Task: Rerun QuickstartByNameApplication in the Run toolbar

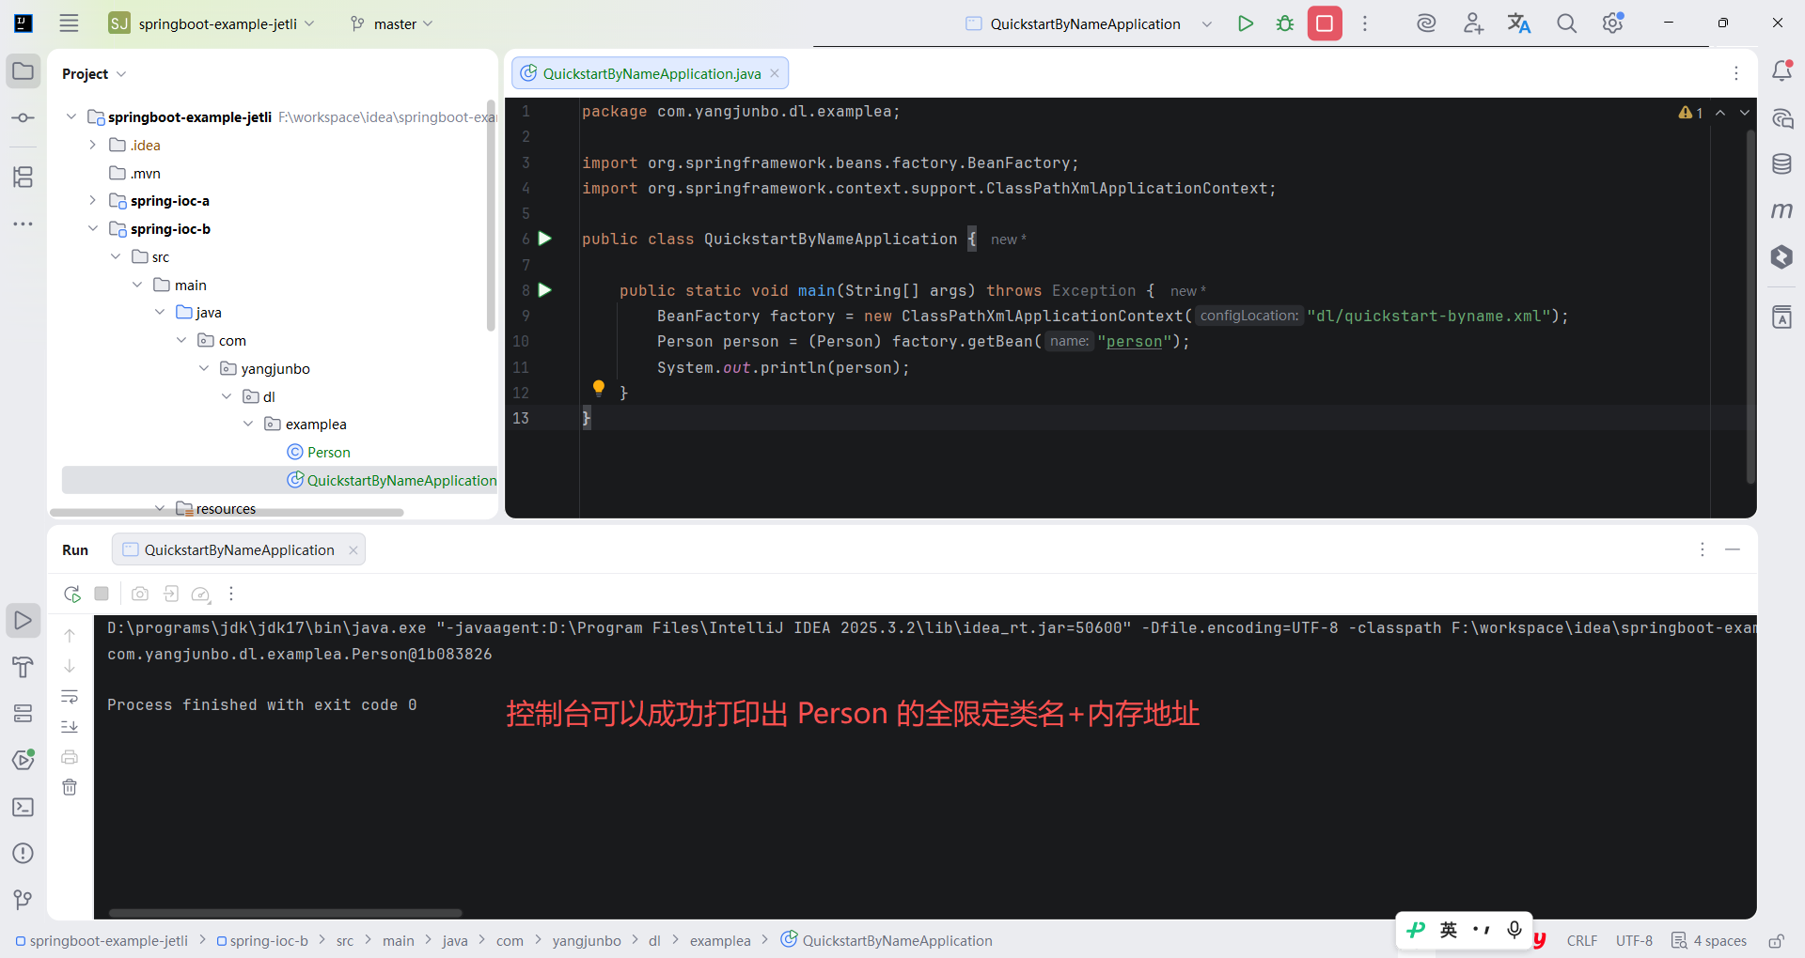Action: [x=71, y=594]
